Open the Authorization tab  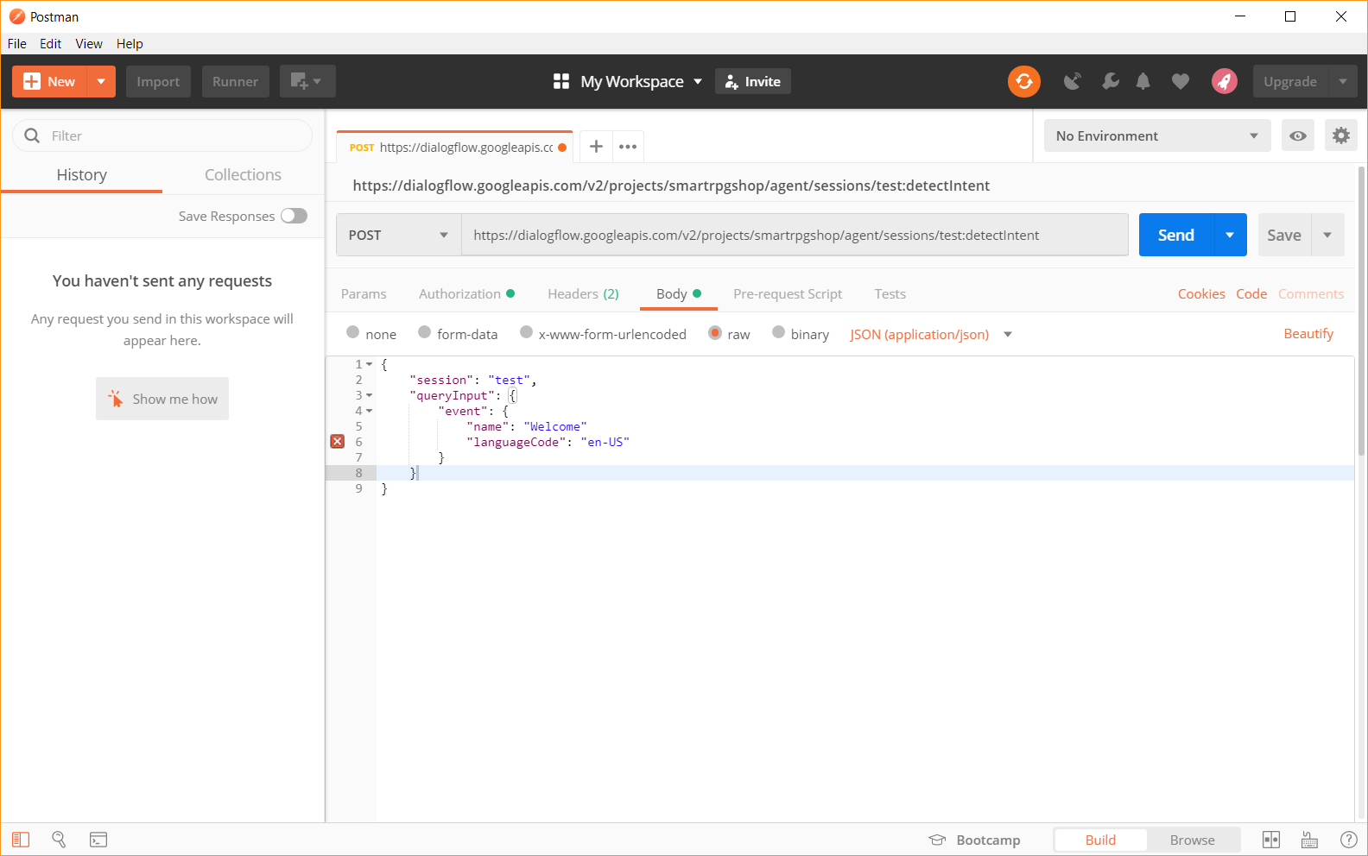(466, 293)
